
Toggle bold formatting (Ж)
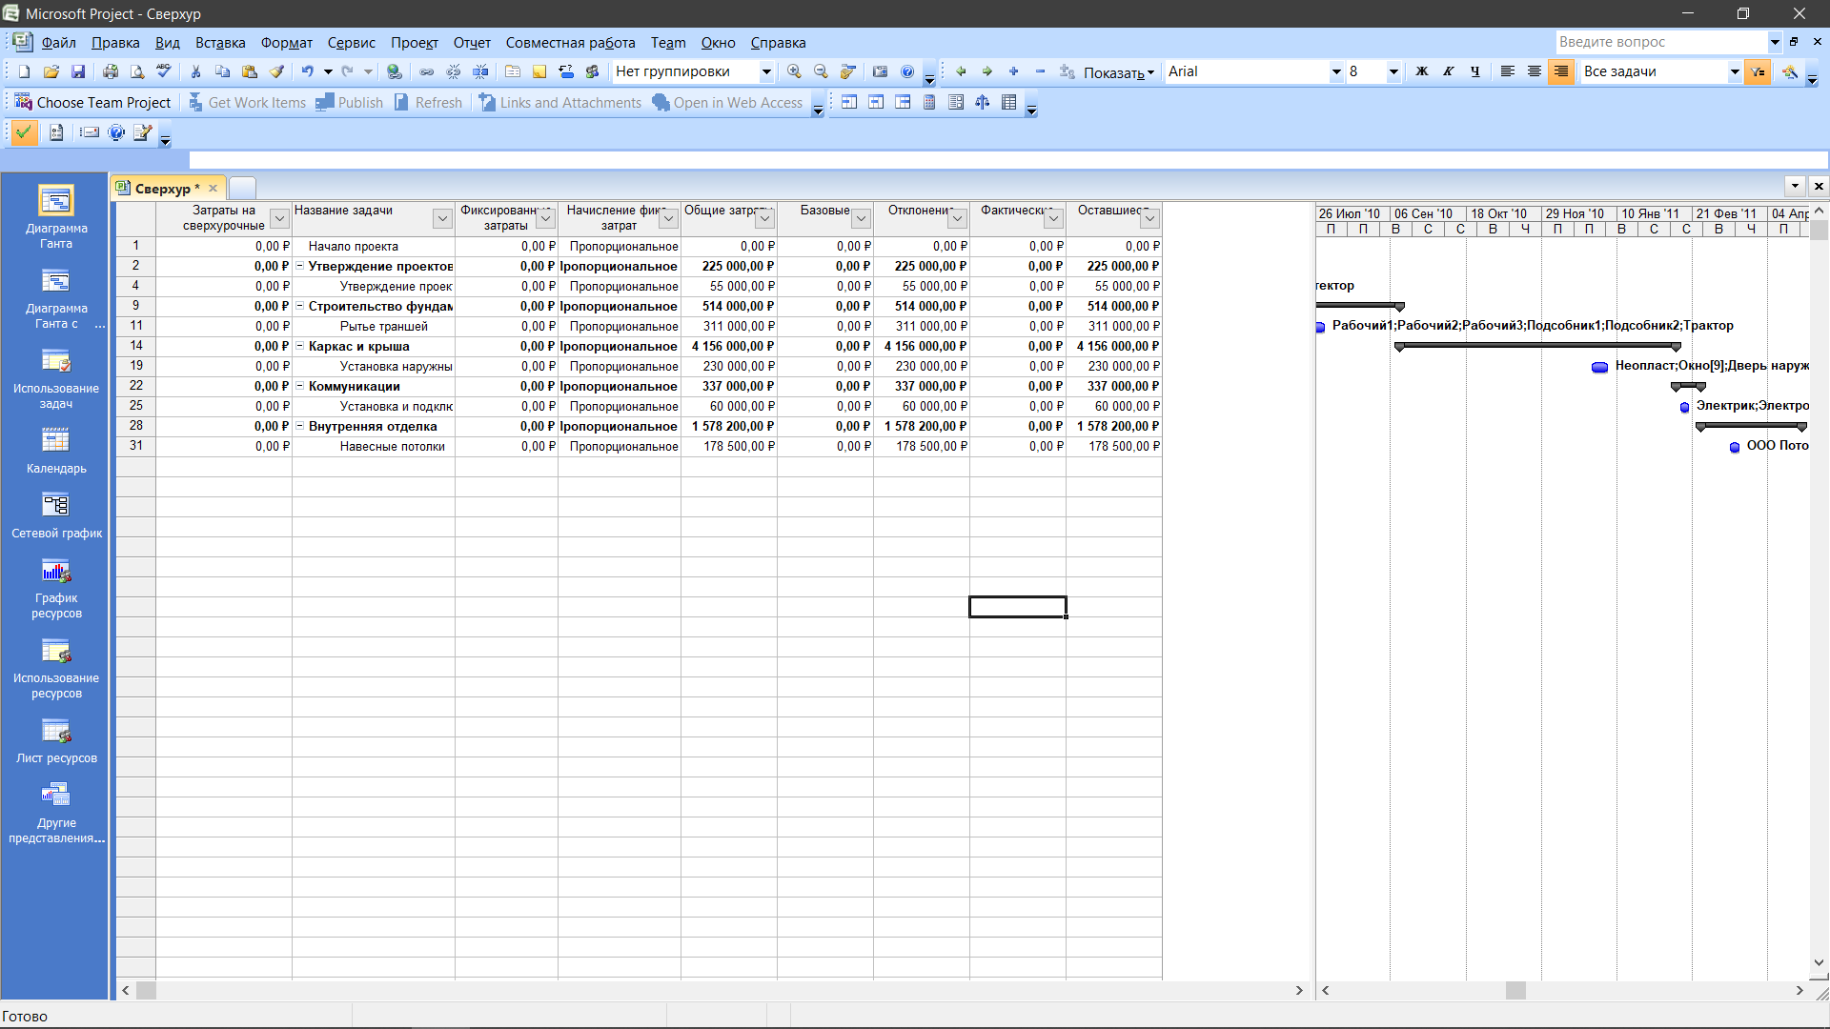click(1422, 71)
